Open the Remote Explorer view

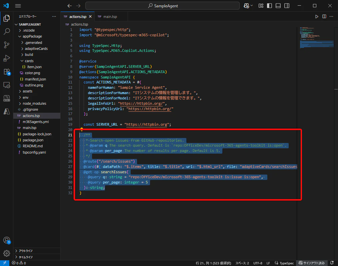coord(6,85)
